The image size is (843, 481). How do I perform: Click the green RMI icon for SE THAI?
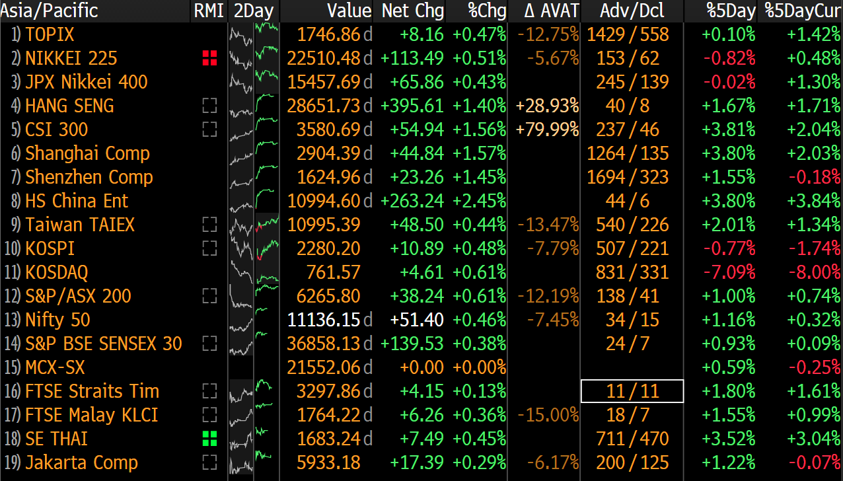[x=209, y=439]
